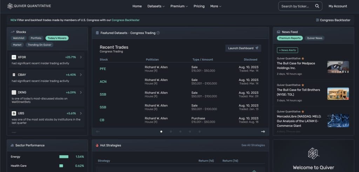This screenshot has width=359, height=172.
Task: Go to the fifth carousel page dot
Action: 199,131
